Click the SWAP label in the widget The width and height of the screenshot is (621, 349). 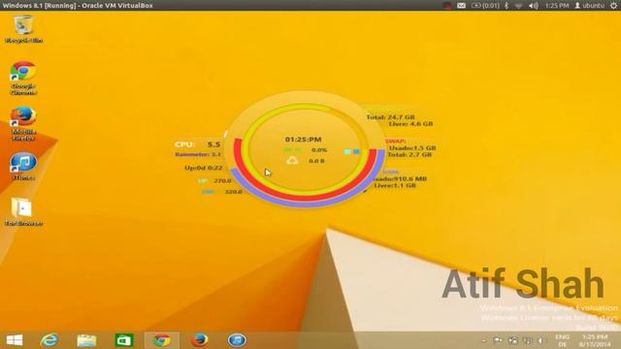pos(395,141)
